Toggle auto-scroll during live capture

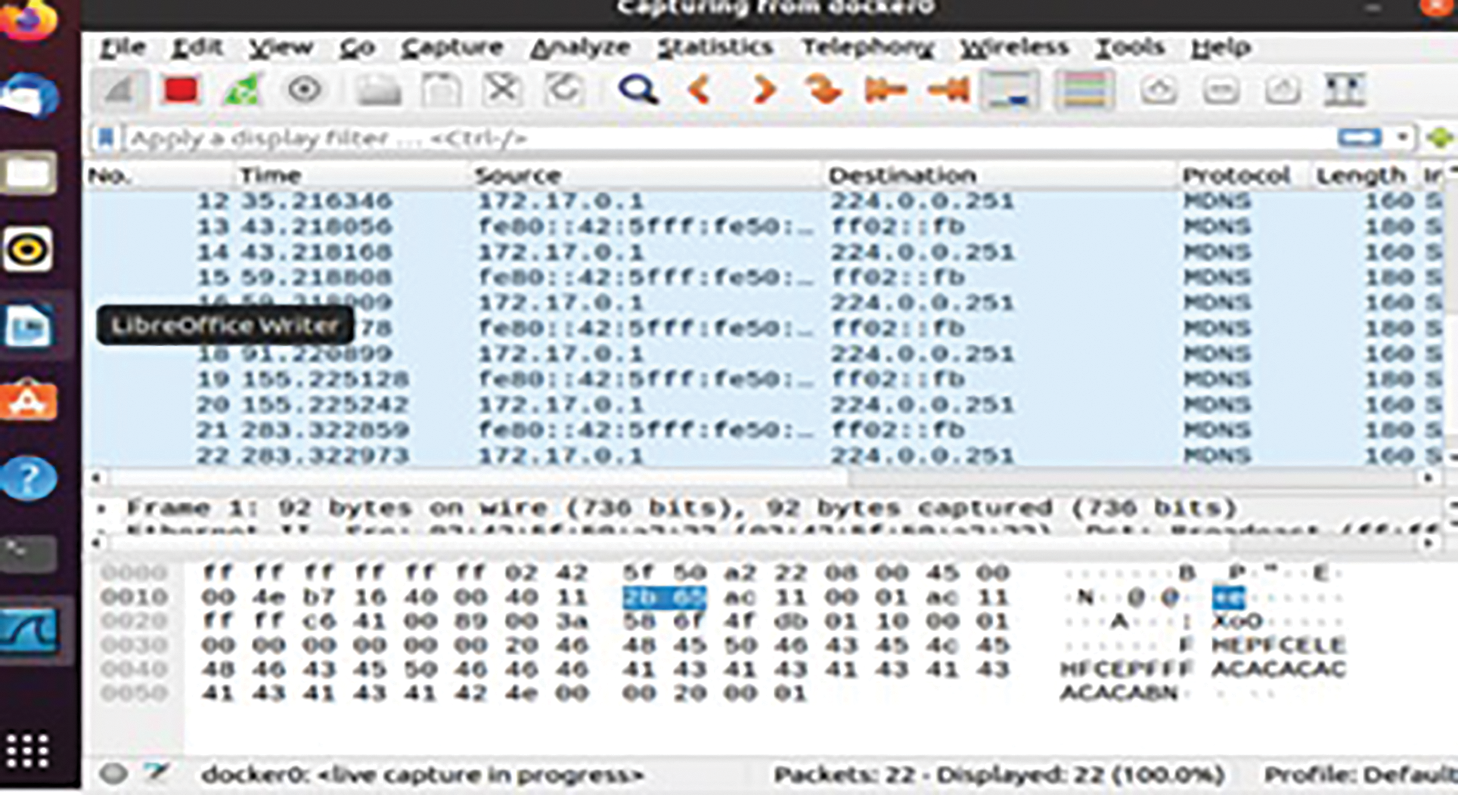[x=1011, y=91]
